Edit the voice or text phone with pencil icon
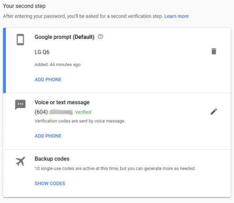The height and width of the screenshot is (203, 234). click(x=214, y=111)
